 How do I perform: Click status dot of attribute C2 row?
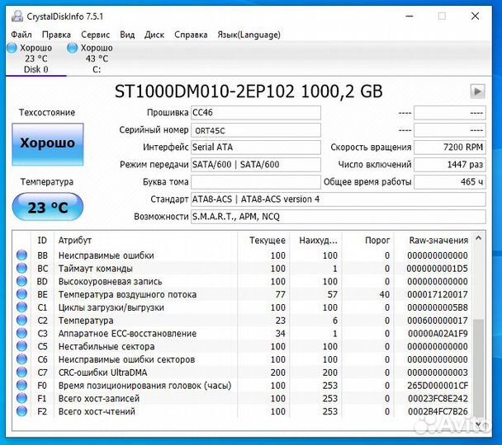click(x=21, y=320)
